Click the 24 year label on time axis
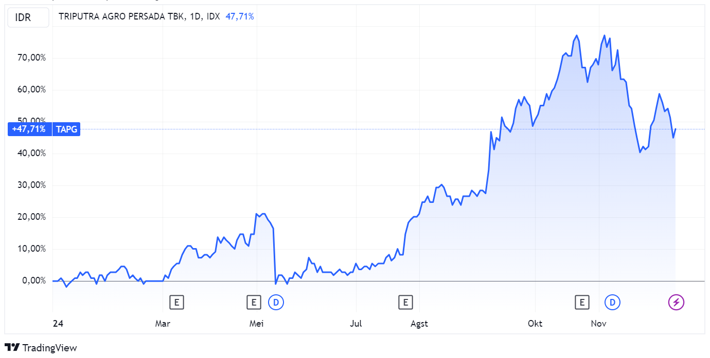This screenshot has height=358, width=710. (x=58, y=324)
